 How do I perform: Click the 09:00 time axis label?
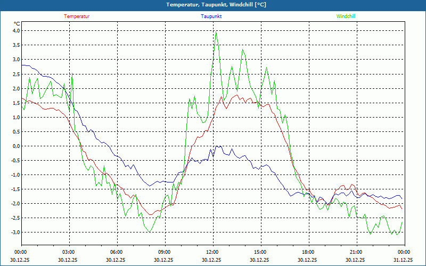(x=164, y=252)
